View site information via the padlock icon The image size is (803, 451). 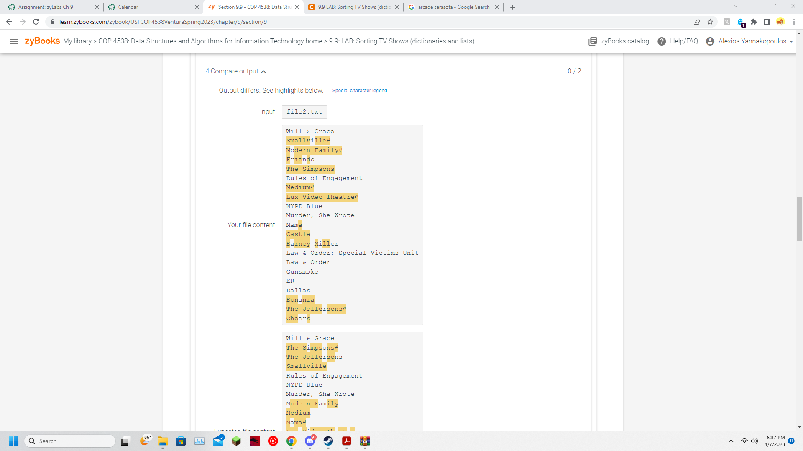[53, 22]
